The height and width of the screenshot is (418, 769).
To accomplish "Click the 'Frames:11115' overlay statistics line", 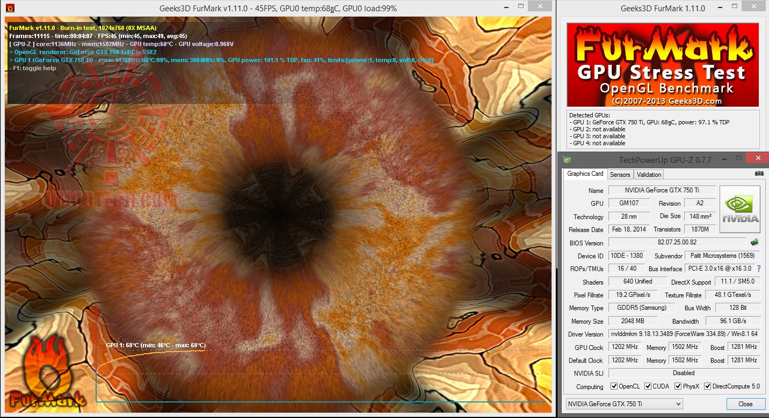I will click(x=98, y=36).
